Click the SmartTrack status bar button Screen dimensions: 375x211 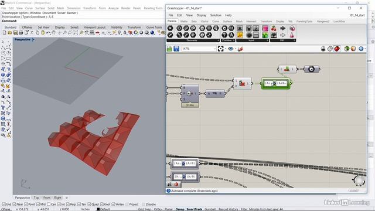194,209
